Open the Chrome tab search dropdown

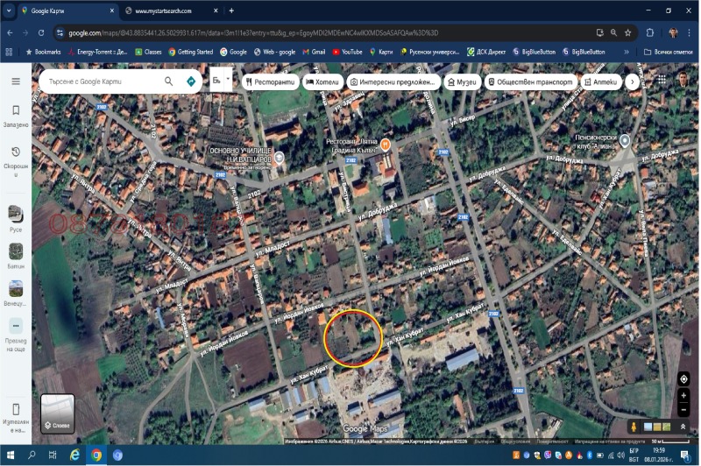click(9, 11)
